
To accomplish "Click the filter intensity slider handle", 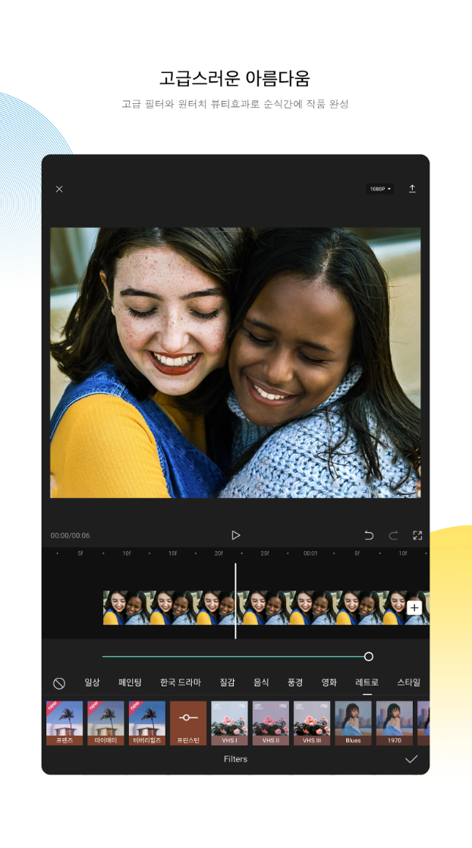I will [x=369, y=657].
